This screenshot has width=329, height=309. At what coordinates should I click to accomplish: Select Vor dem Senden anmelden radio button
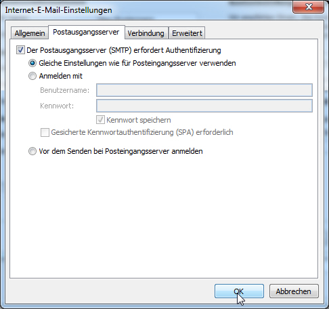point(32,151)
